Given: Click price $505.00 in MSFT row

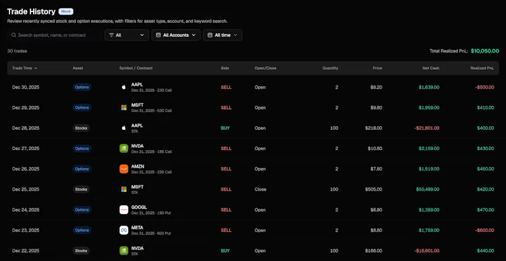Looking at the screenshot, I should 374,189.
